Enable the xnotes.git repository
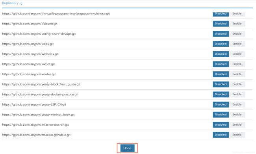 point(237,74)
